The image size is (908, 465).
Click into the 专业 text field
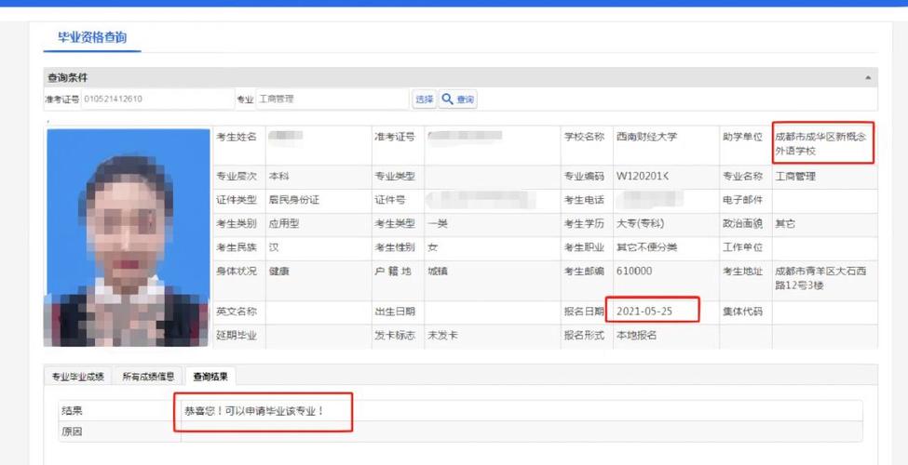tap(332, 100)
